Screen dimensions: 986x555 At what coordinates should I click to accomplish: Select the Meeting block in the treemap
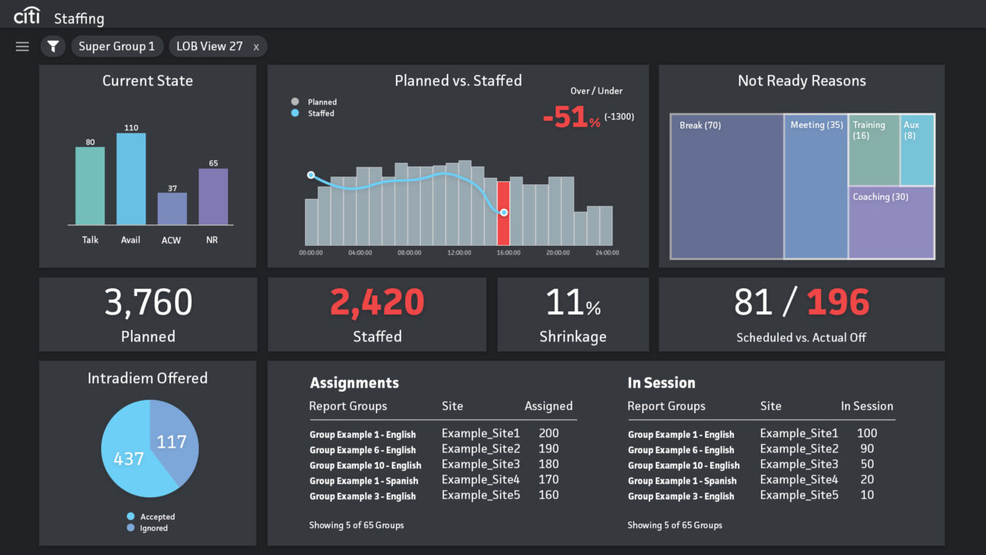click(817, 185)
